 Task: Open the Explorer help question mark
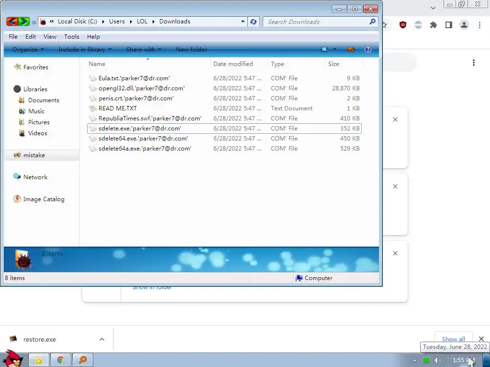[368, 49]
